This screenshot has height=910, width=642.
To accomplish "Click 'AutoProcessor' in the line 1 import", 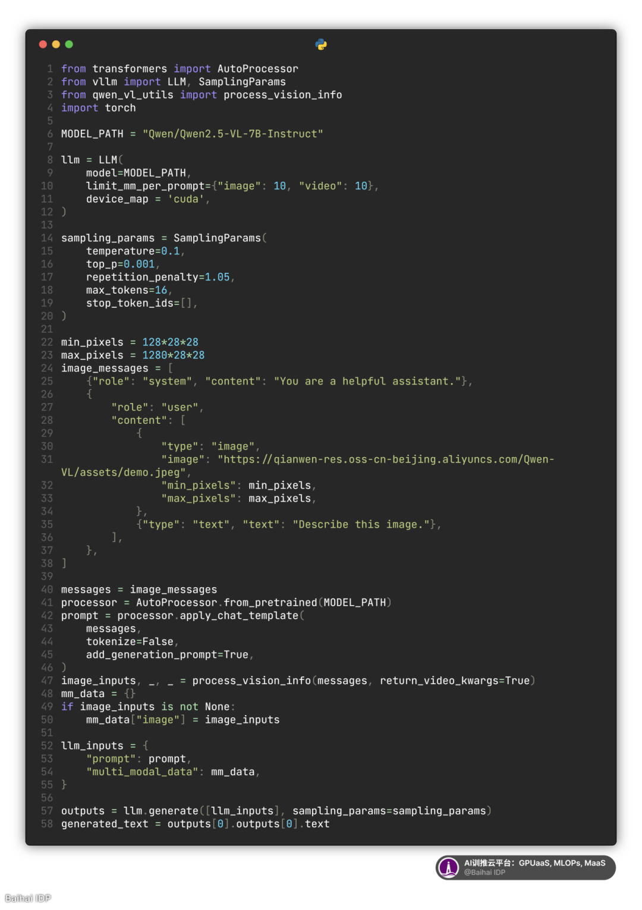I will tap(258, 69).
